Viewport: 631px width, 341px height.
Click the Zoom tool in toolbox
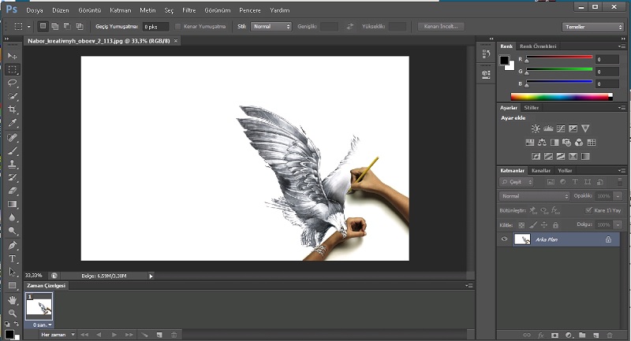[x=13, y=313]
